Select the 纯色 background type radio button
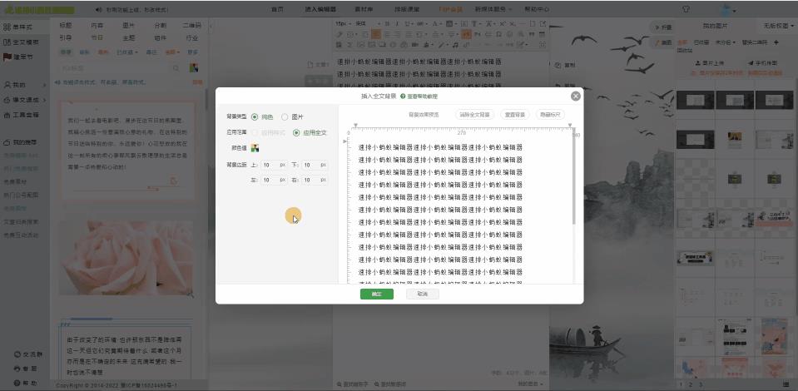The image size is (798, 391). pyautogui.click(x=255, y=117)
